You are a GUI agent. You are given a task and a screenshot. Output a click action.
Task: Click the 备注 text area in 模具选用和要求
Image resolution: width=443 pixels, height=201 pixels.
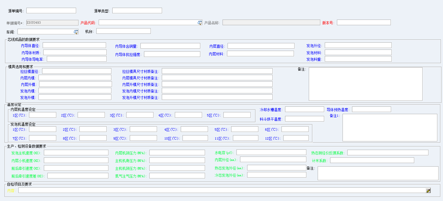(x=365, y=84)
